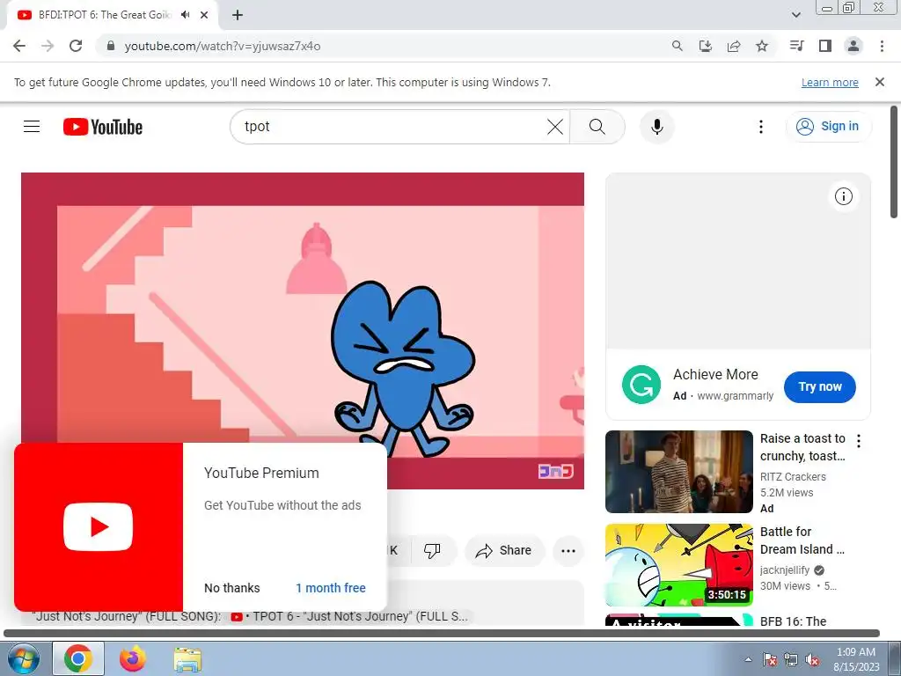Open YouTube's hamburger guide menu

click(x=32, y=127)
